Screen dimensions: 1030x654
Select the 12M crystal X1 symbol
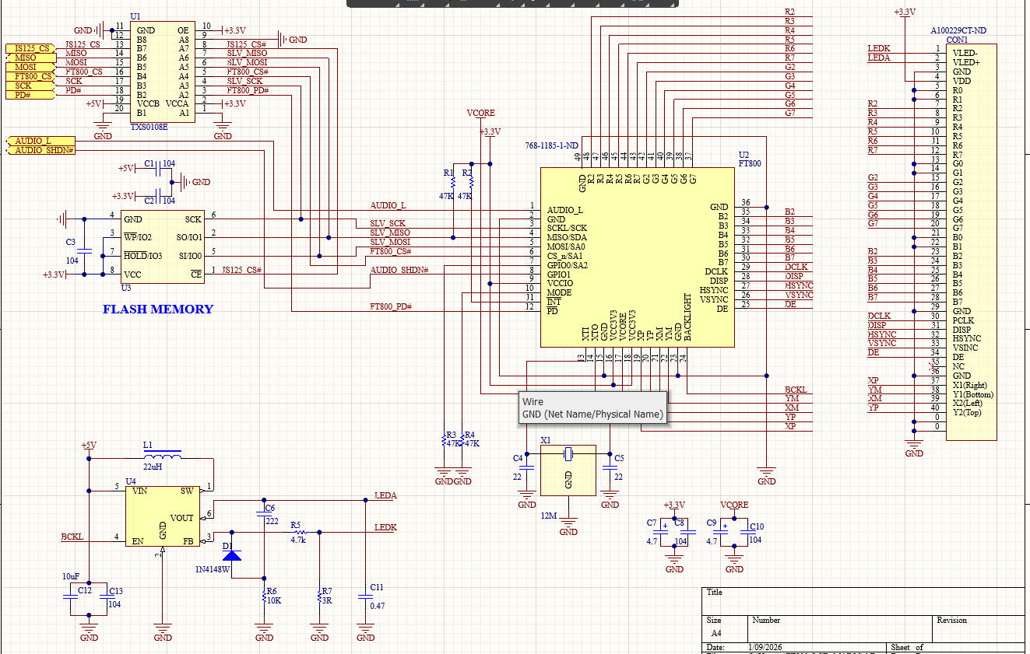(x=568, y=470)
